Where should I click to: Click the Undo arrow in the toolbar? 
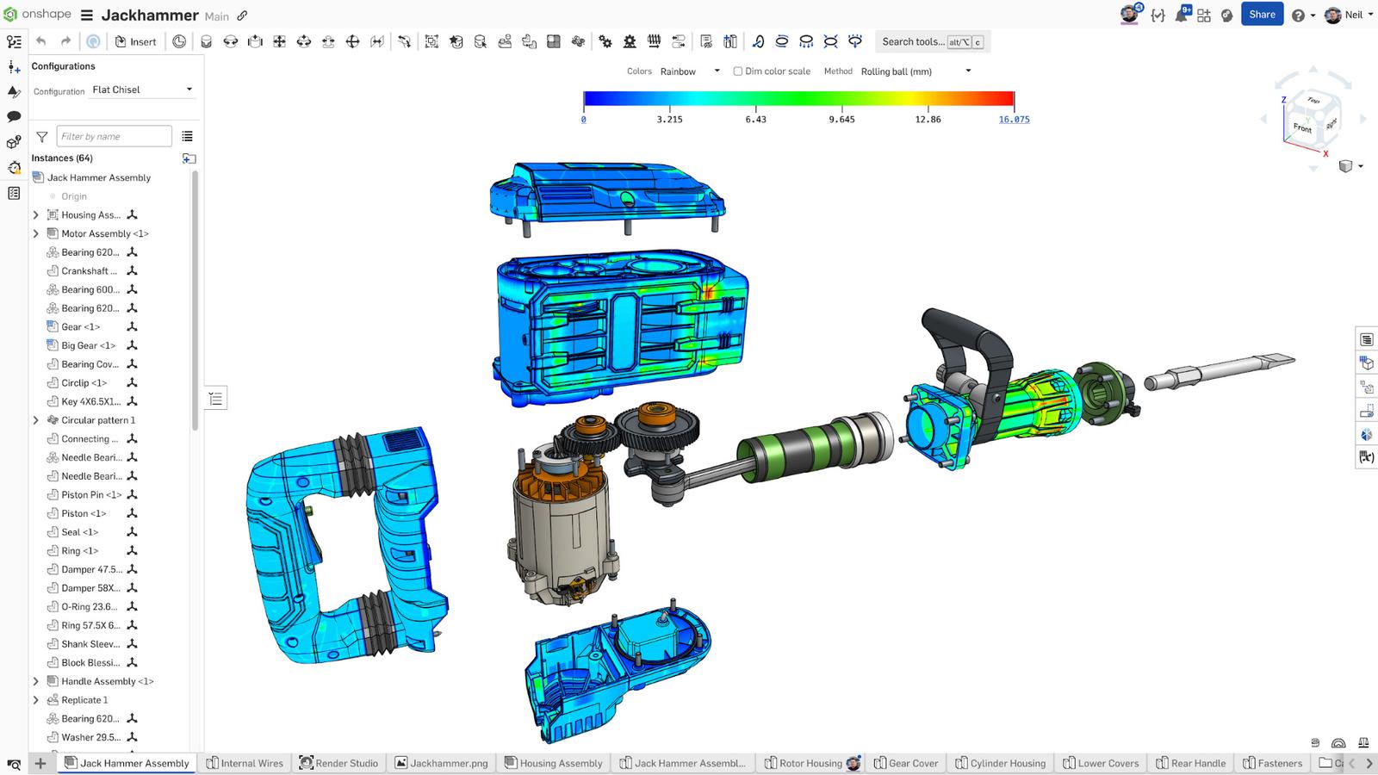click(40, 41)
